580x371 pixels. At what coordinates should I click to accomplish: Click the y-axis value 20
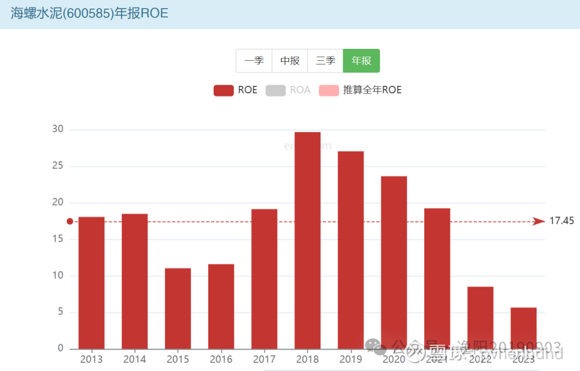click(x=57, y=202)
